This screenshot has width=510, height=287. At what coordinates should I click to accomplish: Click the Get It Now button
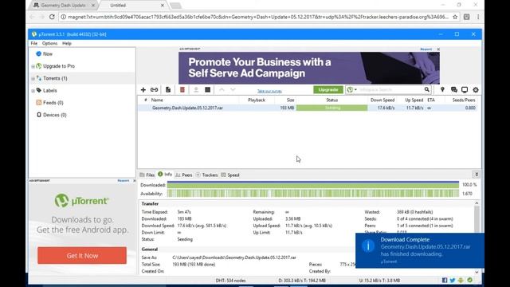pyautogui.click(x=82, y=255)
